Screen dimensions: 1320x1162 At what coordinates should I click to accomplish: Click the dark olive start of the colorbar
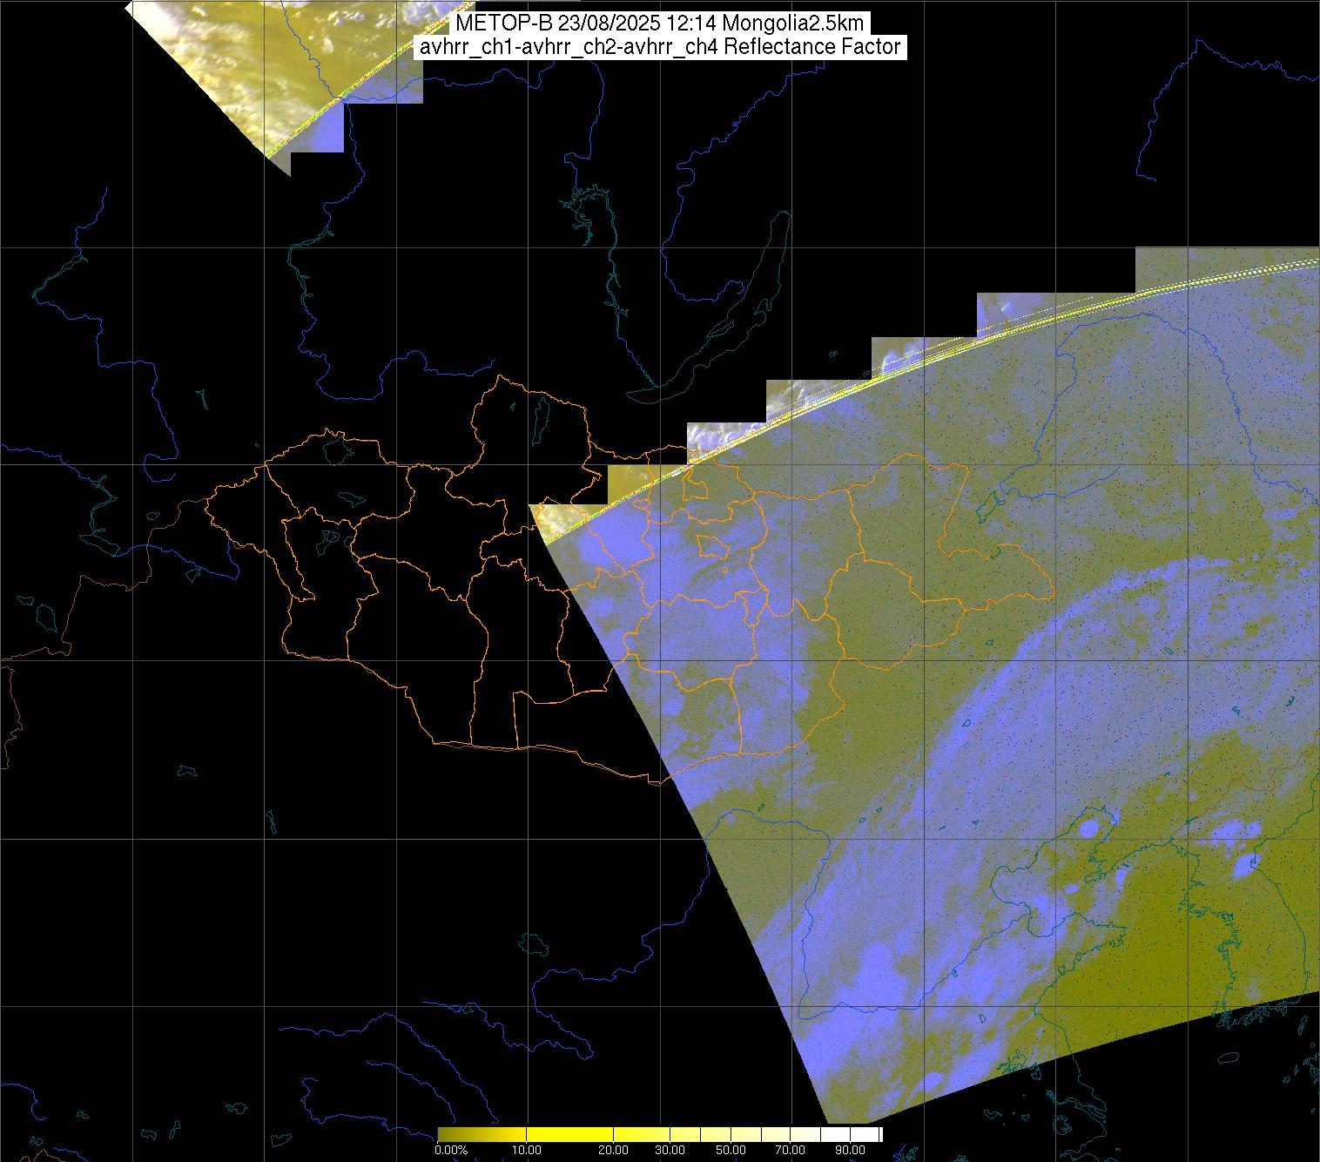tap(444, 1134)
